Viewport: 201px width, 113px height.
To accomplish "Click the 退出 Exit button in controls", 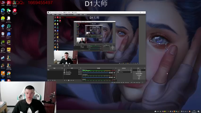I will tap(139, 79).
